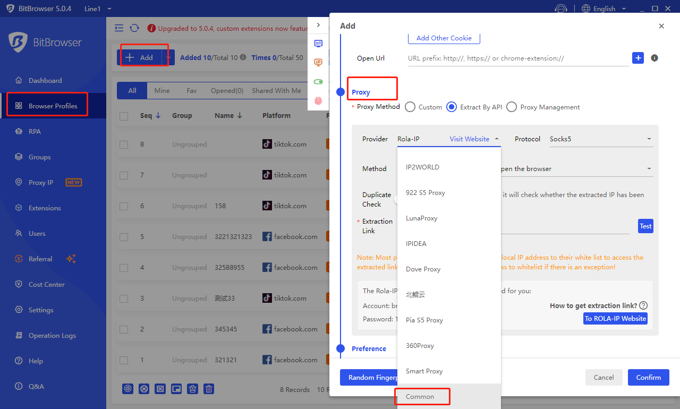This screenshot has width=680, height=409.
Task: Switch to the Opened(0) tab
Action: click(227, 90)
